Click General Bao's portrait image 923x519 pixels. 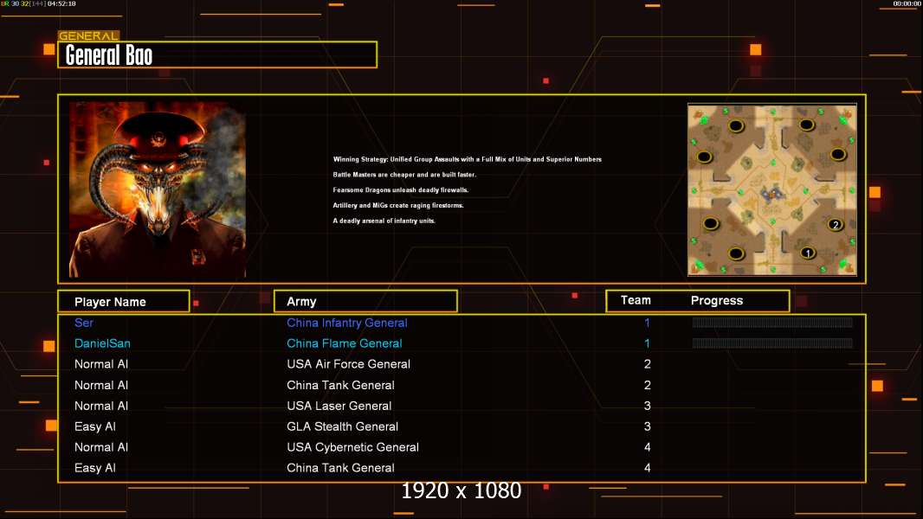(x=158, y=189)
